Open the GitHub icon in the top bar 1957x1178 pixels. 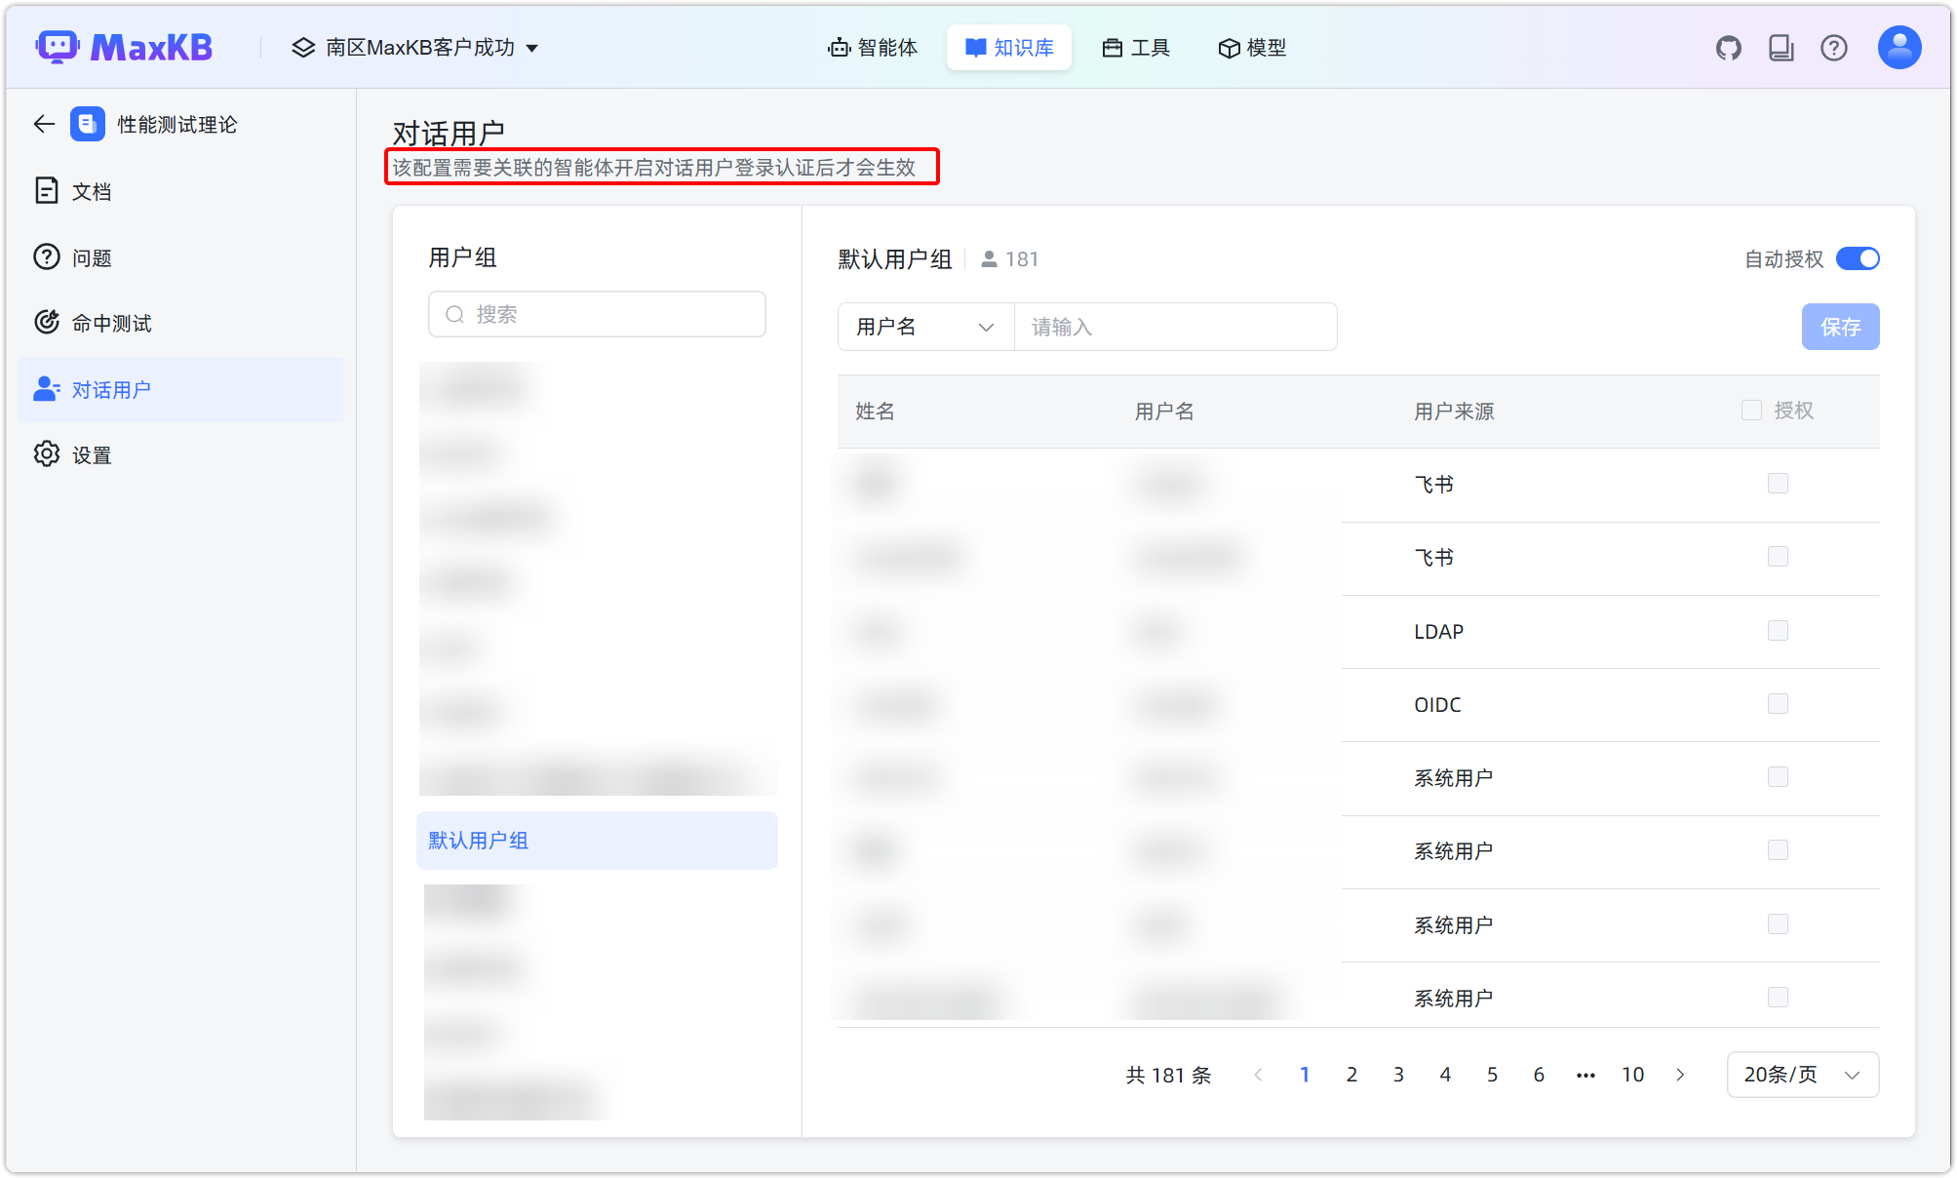click(1728, 47)
